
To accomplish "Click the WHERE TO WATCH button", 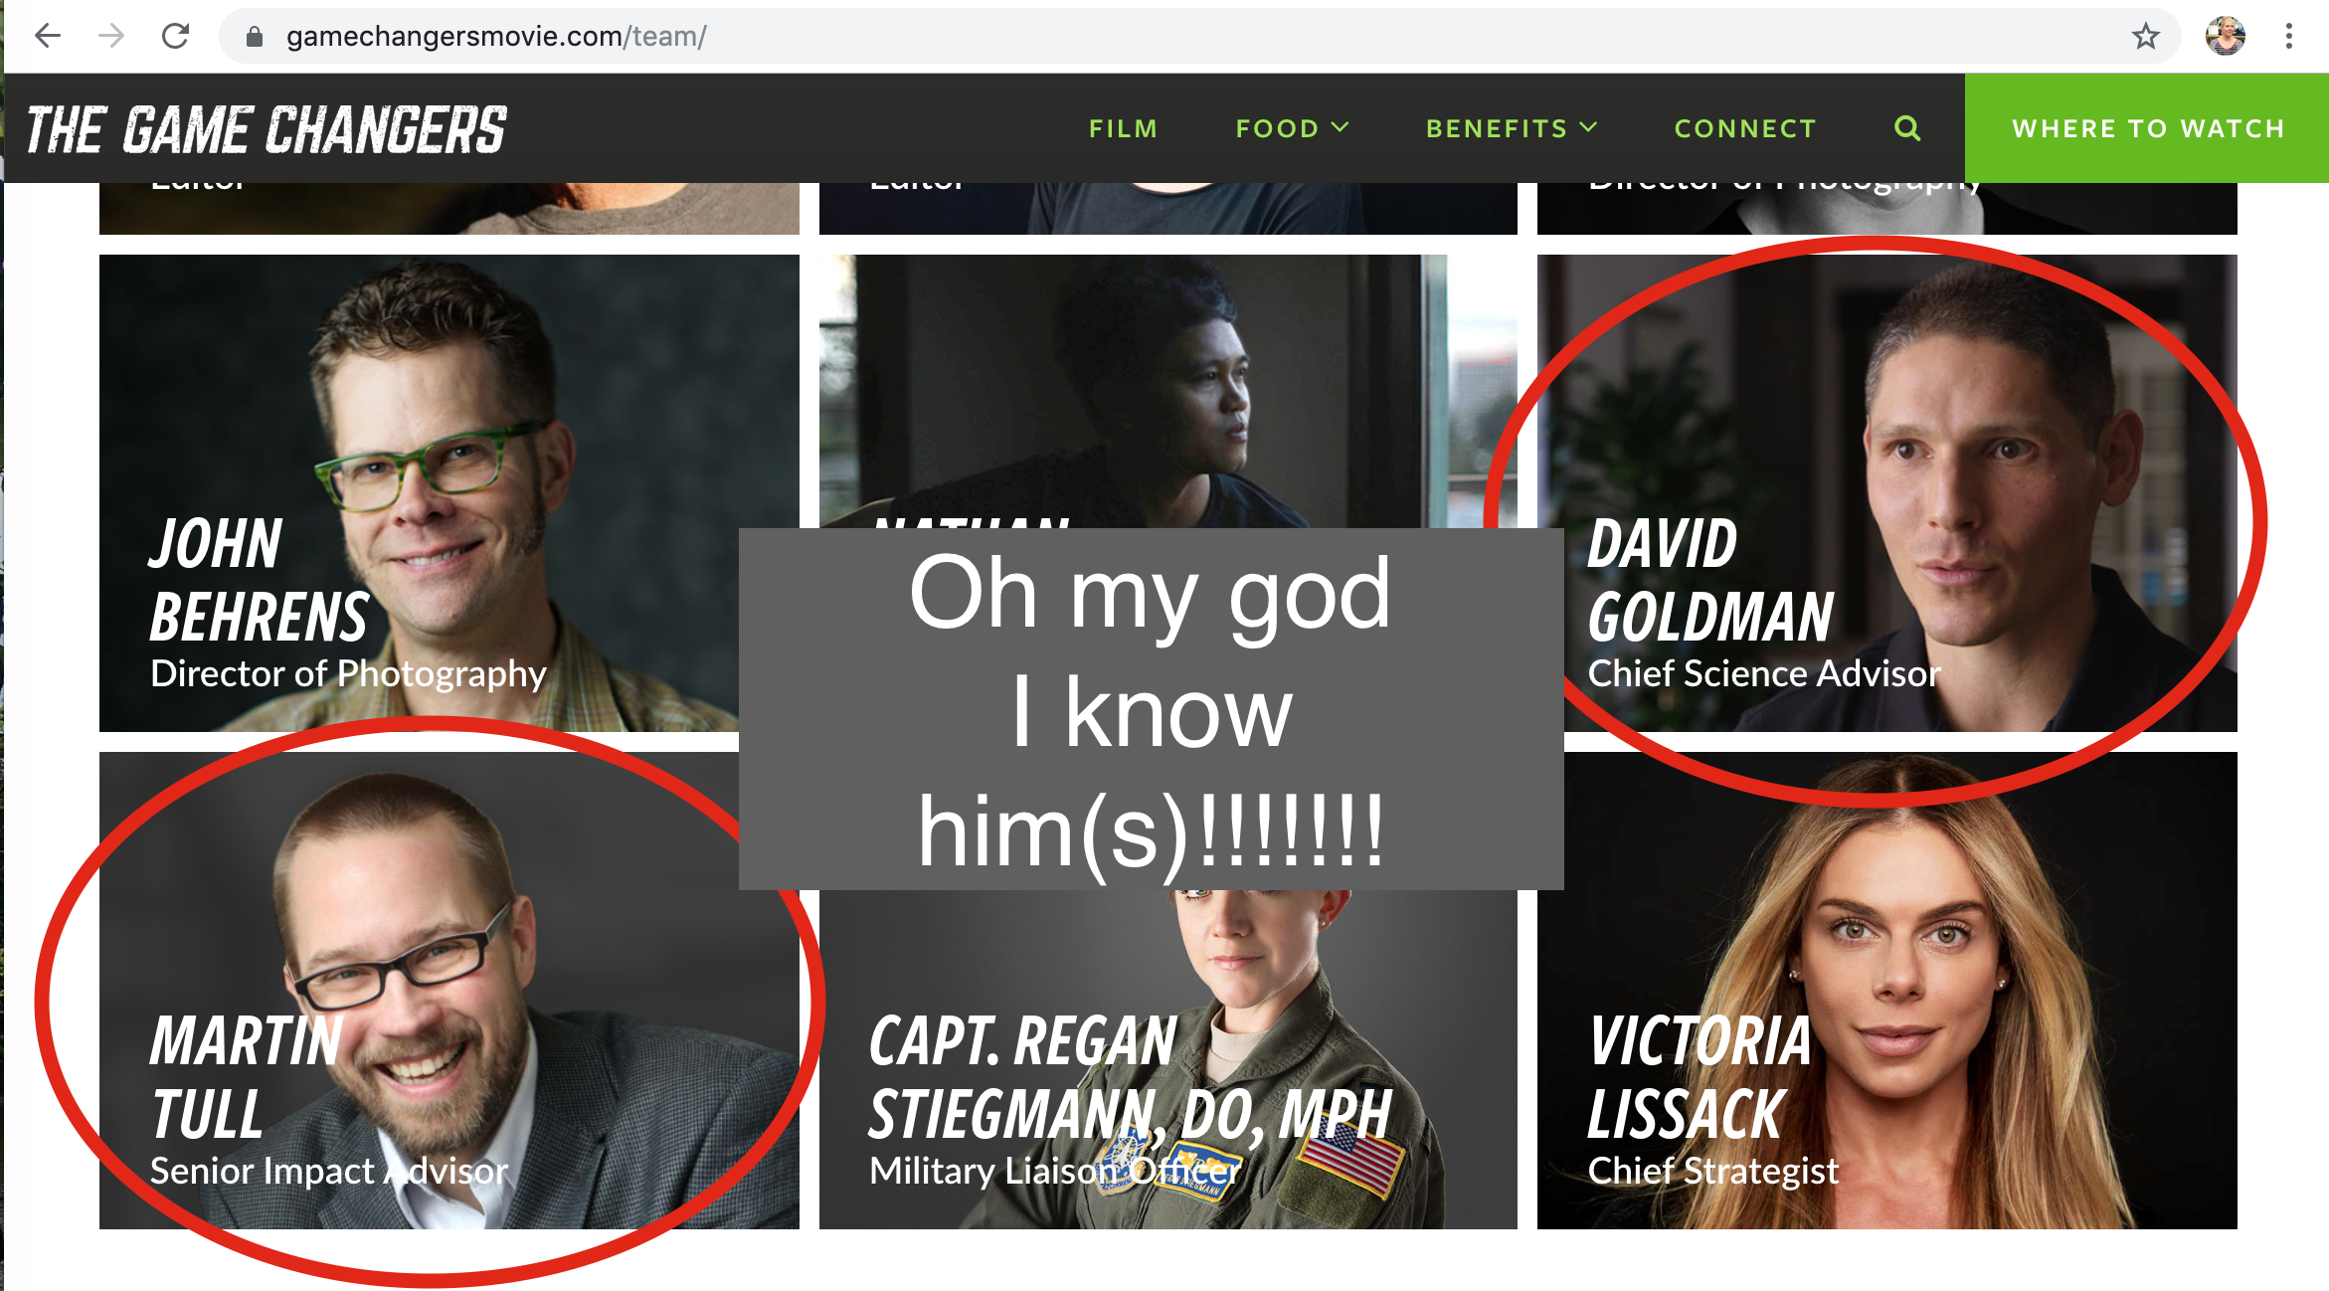I will click(2147, 128).
